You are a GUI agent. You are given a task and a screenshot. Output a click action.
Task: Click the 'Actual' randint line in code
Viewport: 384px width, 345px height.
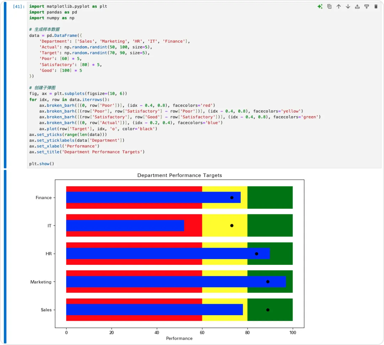96,47
